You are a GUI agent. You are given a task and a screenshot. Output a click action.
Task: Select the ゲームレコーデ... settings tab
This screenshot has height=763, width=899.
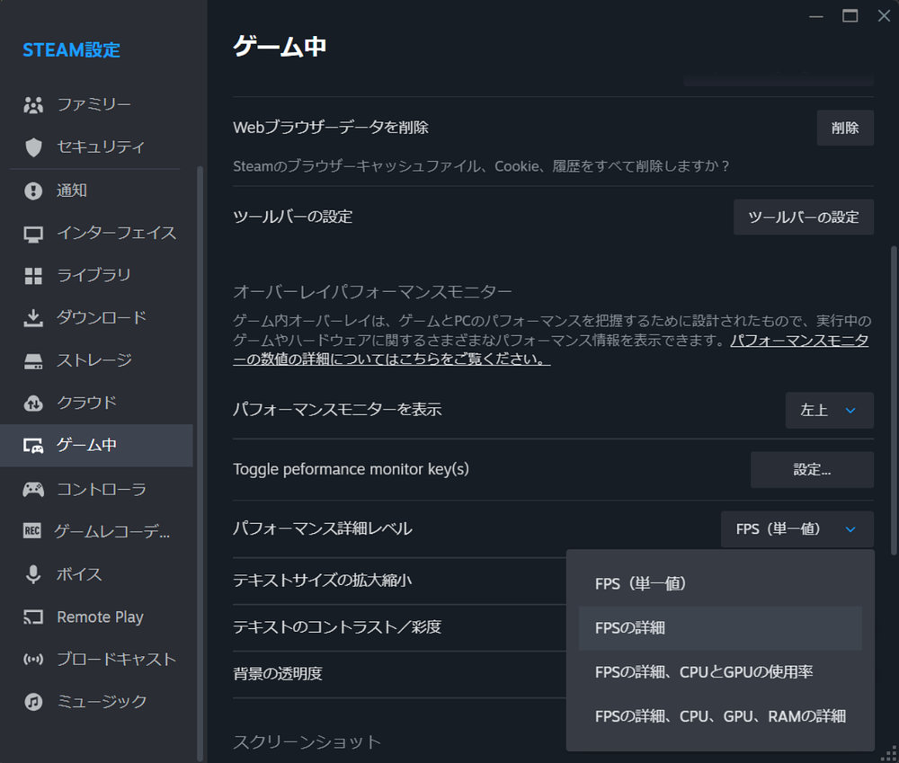click(96, 532)
